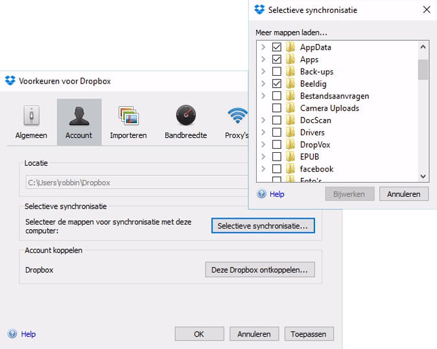Click the Toepassen button
This screenshot has width=437, height=349.
[x=309, y=333]
